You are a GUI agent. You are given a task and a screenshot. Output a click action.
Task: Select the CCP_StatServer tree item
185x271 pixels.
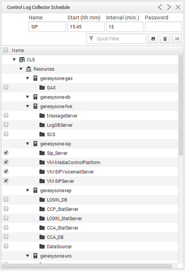(x=62, y=209)
